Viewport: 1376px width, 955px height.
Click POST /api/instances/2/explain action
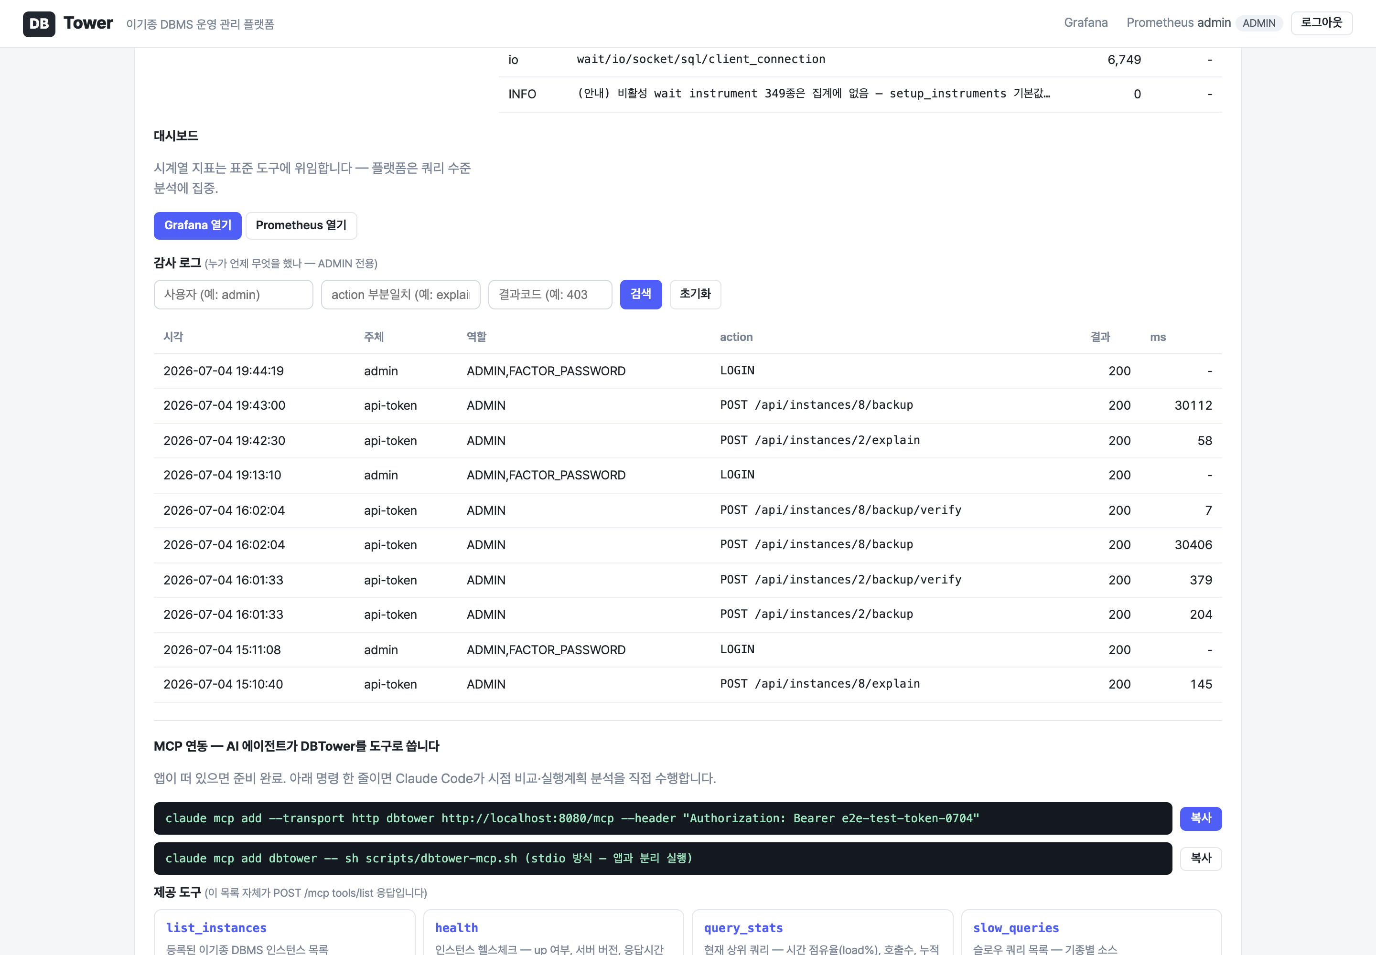point(820,440)
